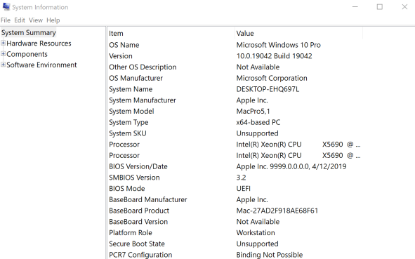
Task: Click value x64-based PC
Action: [x=258, y=123]
